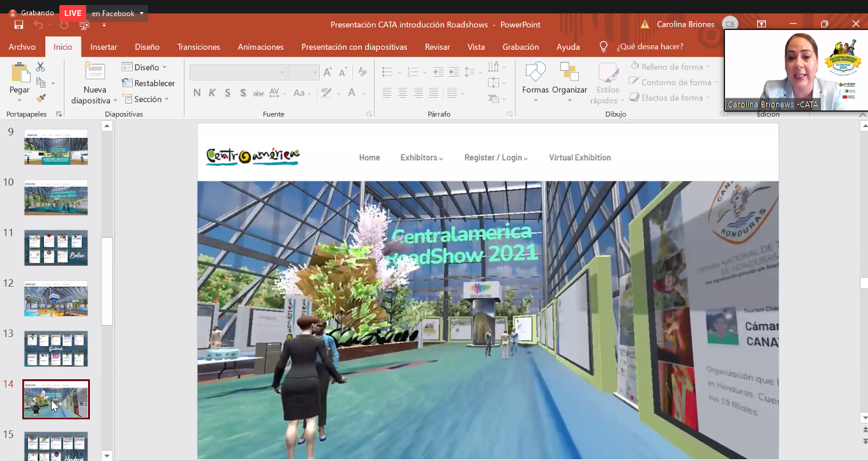Click the Formas shapes gallery icon
Viewport: 868px width, 461px height.
pyautogui.click(x=535, y=72)
